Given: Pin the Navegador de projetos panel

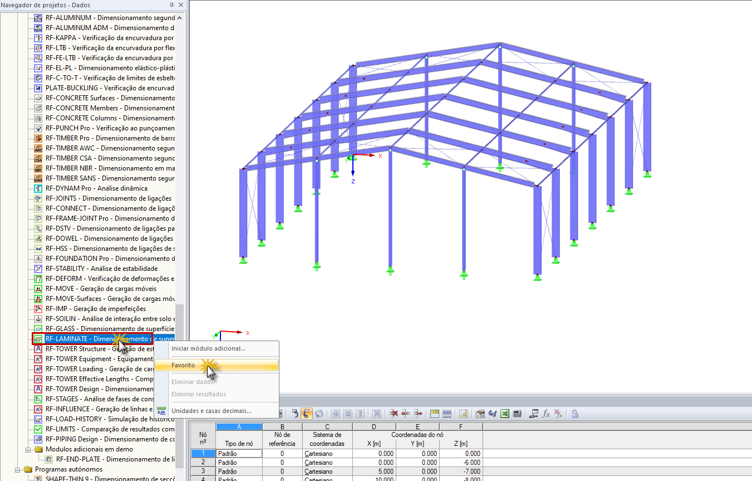Looking at the screenshot, I should point(171,4).
